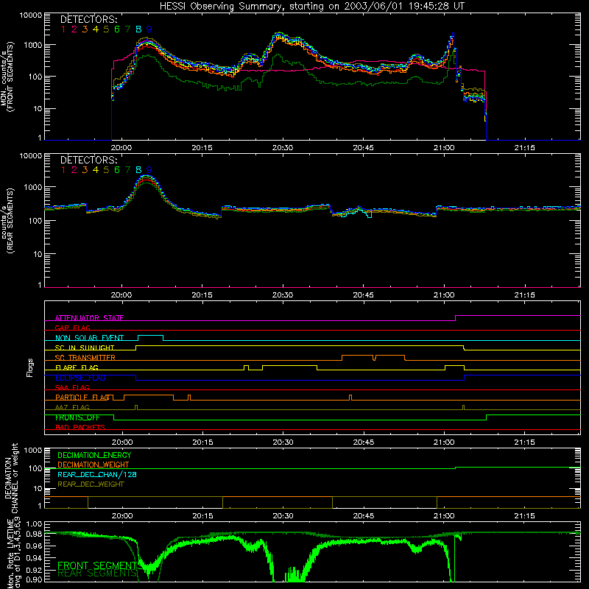Click the 21:15 time tick under decimation plot
589x589 pixels.
point(524,516)
